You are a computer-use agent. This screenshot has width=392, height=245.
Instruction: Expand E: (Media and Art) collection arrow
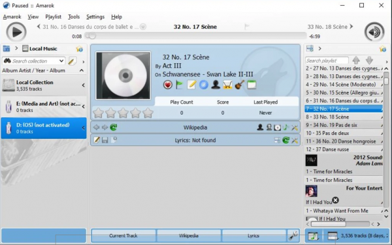click(x=84, y=106)
